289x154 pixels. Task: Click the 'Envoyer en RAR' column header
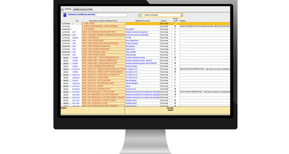click(x=176, y=20)
